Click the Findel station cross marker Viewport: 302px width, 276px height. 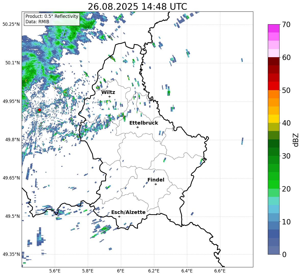[156, 184]
